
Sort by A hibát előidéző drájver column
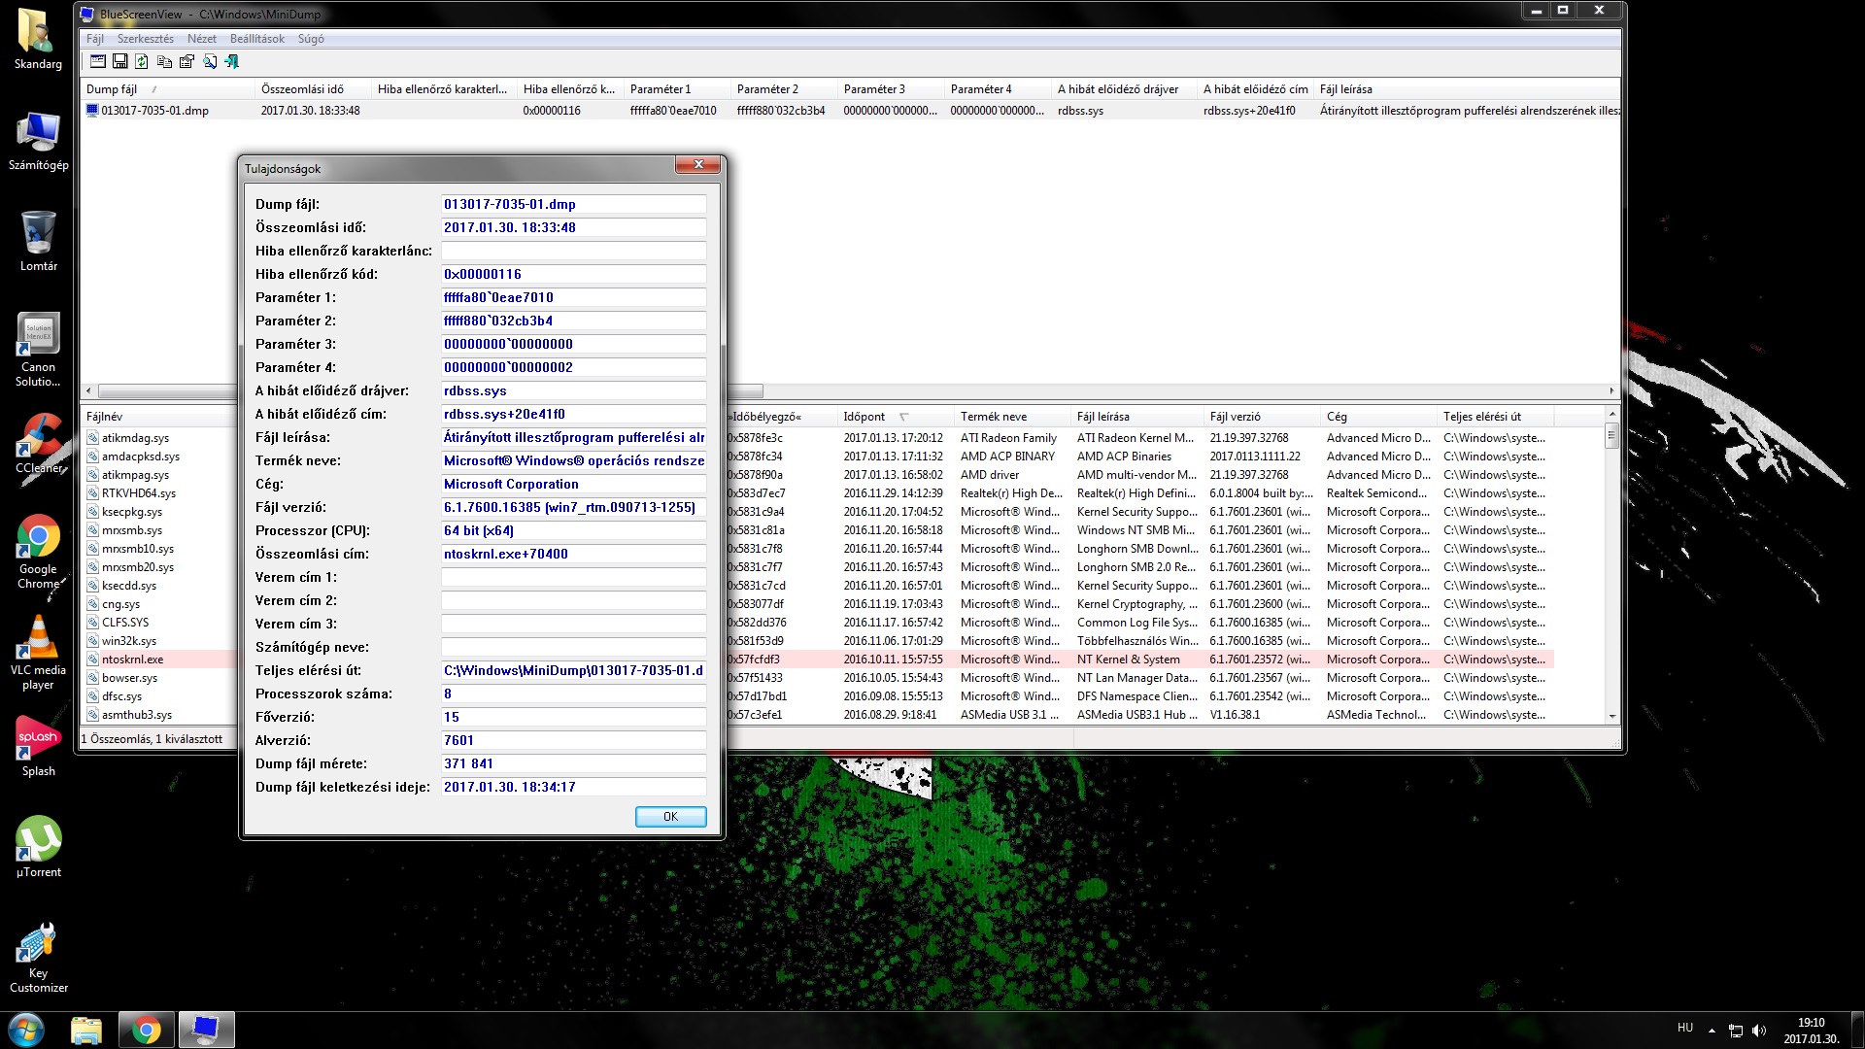click(x=1124, y=89)
